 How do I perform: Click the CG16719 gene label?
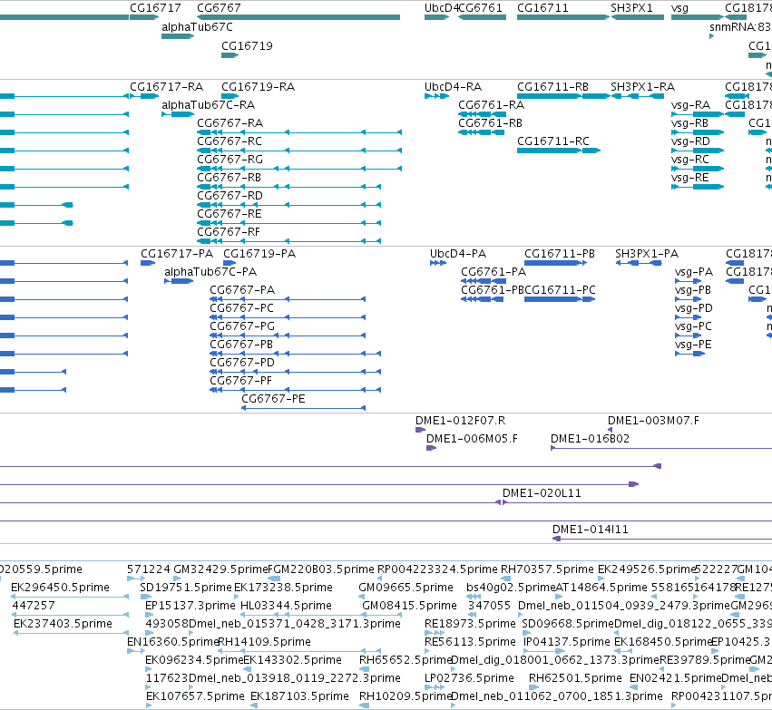tap(247, 45)
